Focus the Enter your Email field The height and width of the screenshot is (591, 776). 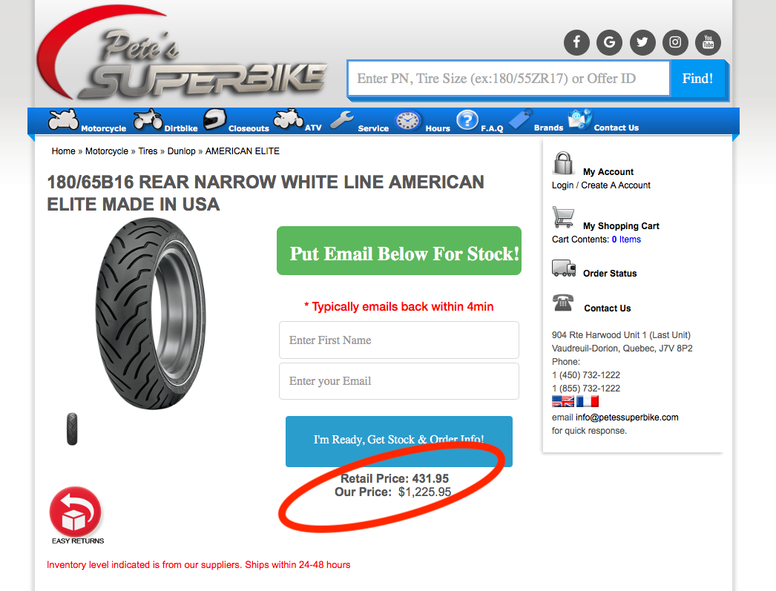click(399, 381)
